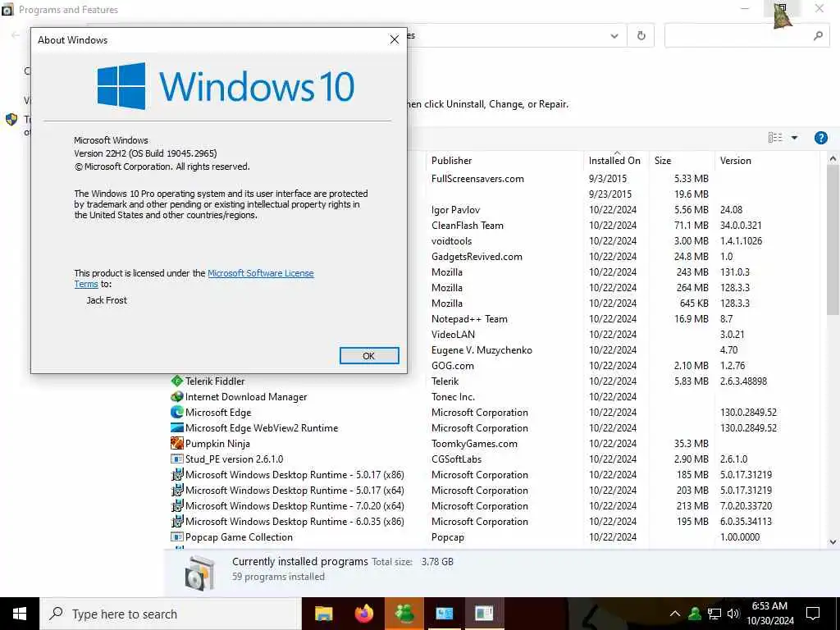Click the version 131.0.3 cell
Image resolution: width=840 pixels, height=630 pixels.
click(734, 272)
